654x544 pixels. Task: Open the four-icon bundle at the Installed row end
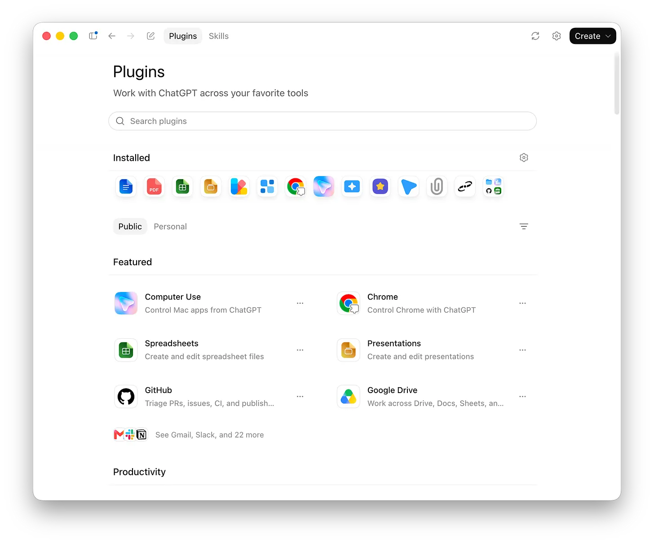pyautogui.click(x=493, y=186)
